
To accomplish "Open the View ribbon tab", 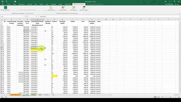I will (x=47, y=4).
